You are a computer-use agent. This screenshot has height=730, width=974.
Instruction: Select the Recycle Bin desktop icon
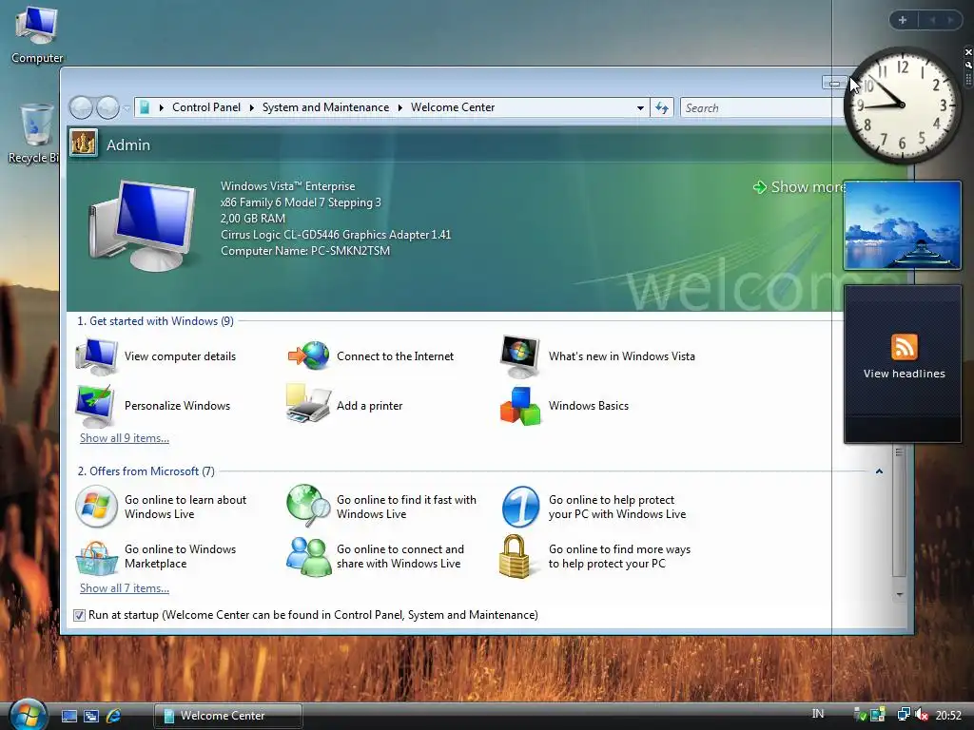(36, 134)
